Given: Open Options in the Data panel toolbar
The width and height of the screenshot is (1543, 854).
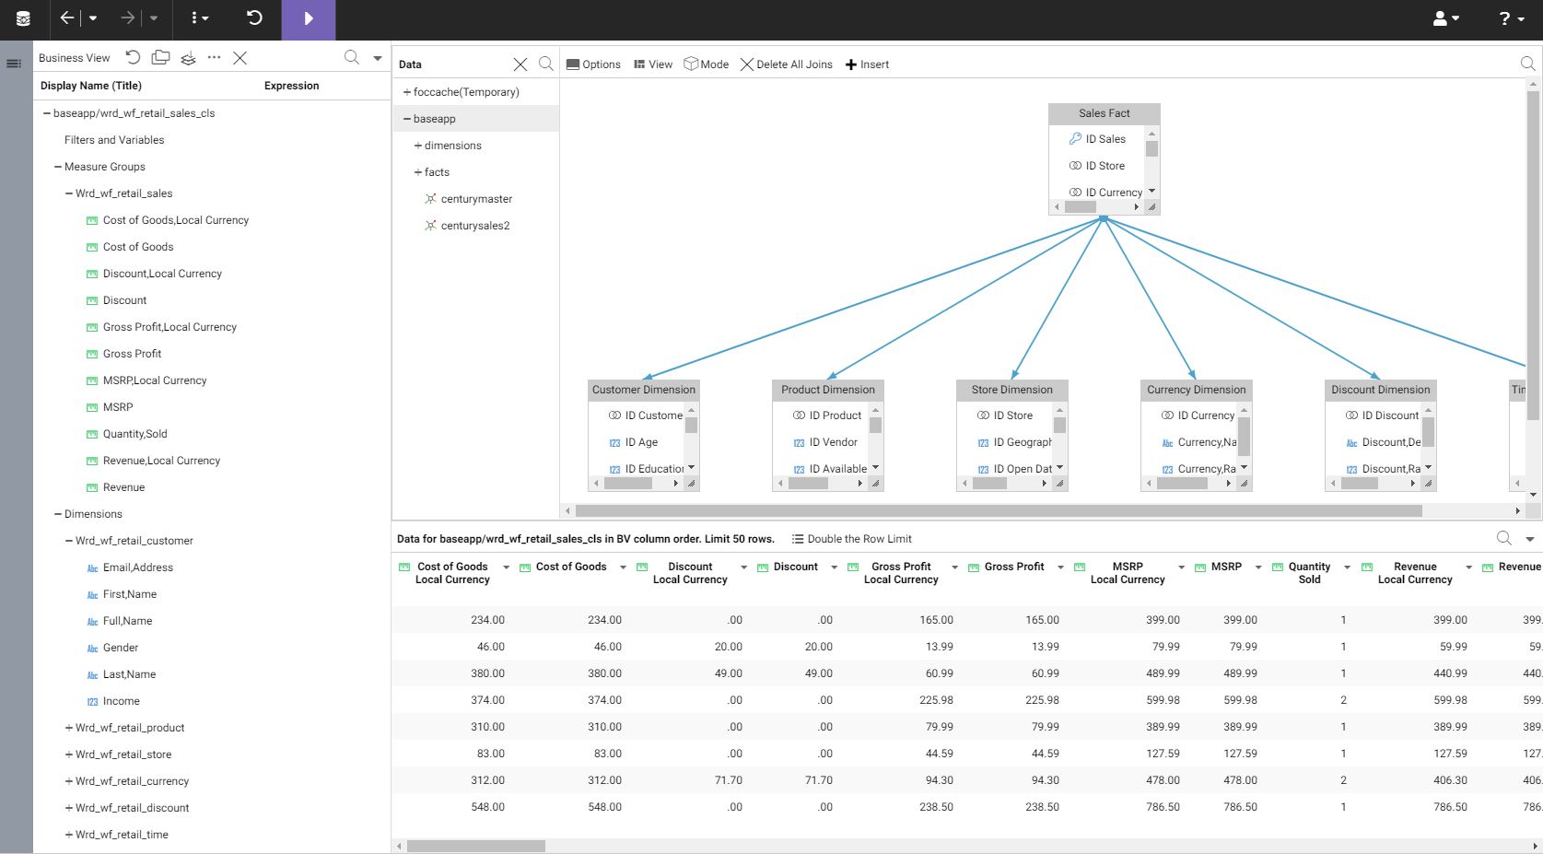Looking at the screenshot, I should pyautogui.click(x=594, y=64).
